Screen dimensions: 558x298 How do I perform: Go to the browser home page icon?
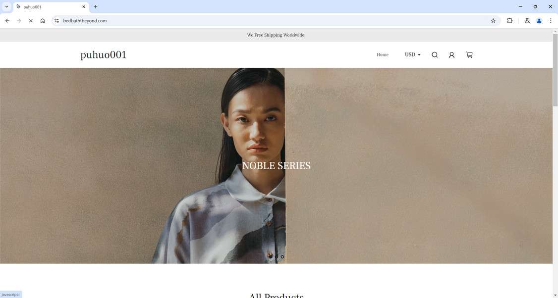click(x=42, y=21)
